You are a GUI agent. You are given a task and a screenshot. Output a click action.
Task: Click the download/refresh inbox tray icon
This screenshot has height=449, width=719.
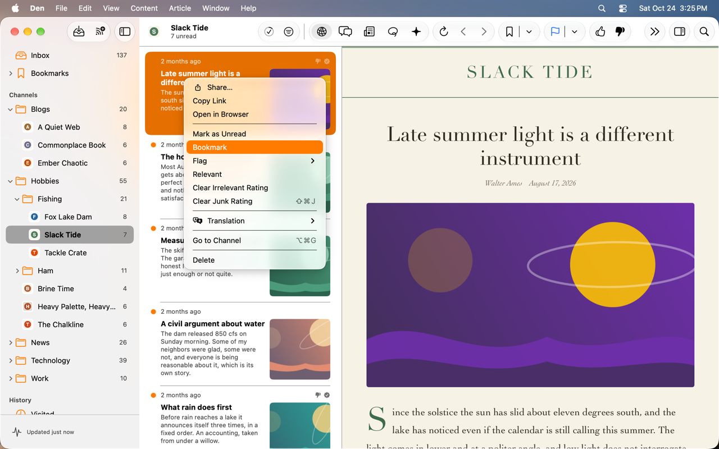pyautogui.click(x=79, y=32)
